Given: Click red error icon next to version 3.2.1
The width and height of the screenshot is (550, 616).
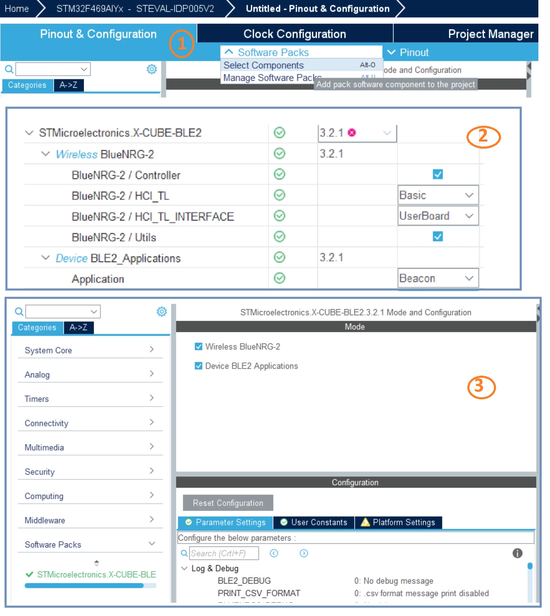Looking at the screenshot, I should [352, 132].
